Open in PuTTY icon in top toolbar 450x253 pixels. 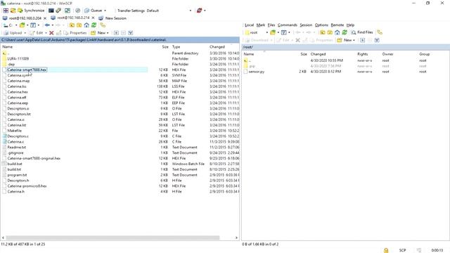(58, 11)
